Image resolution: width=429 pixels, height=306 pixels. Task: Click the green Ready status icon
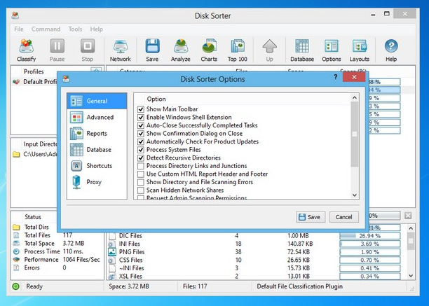click(16, 286)
